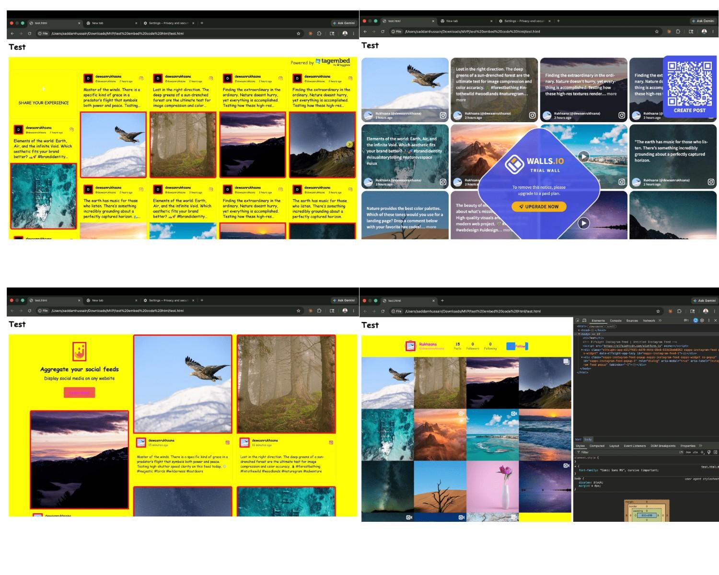Expand the margin shorthand in body styles

click(592, 486)
